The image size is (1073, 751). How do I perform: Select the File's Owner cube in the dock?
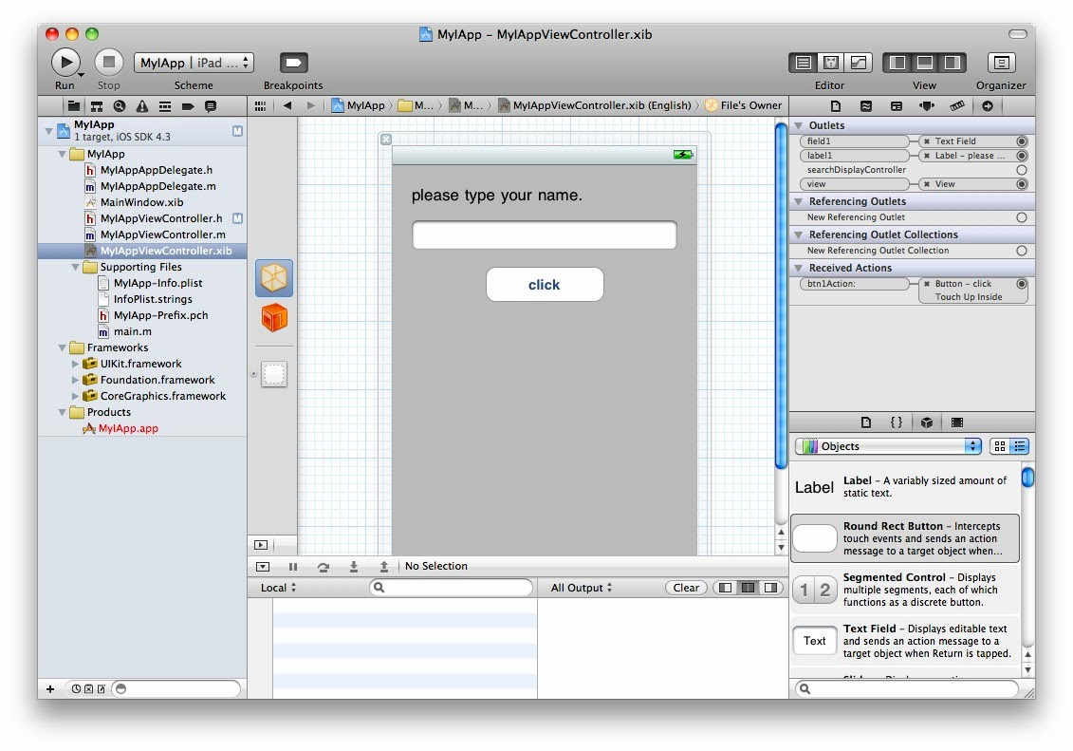(274, 278)
